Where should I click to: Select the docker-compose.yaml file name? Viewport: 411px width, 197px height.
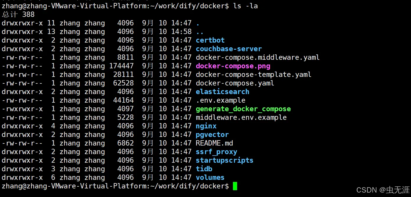point(235,83)
